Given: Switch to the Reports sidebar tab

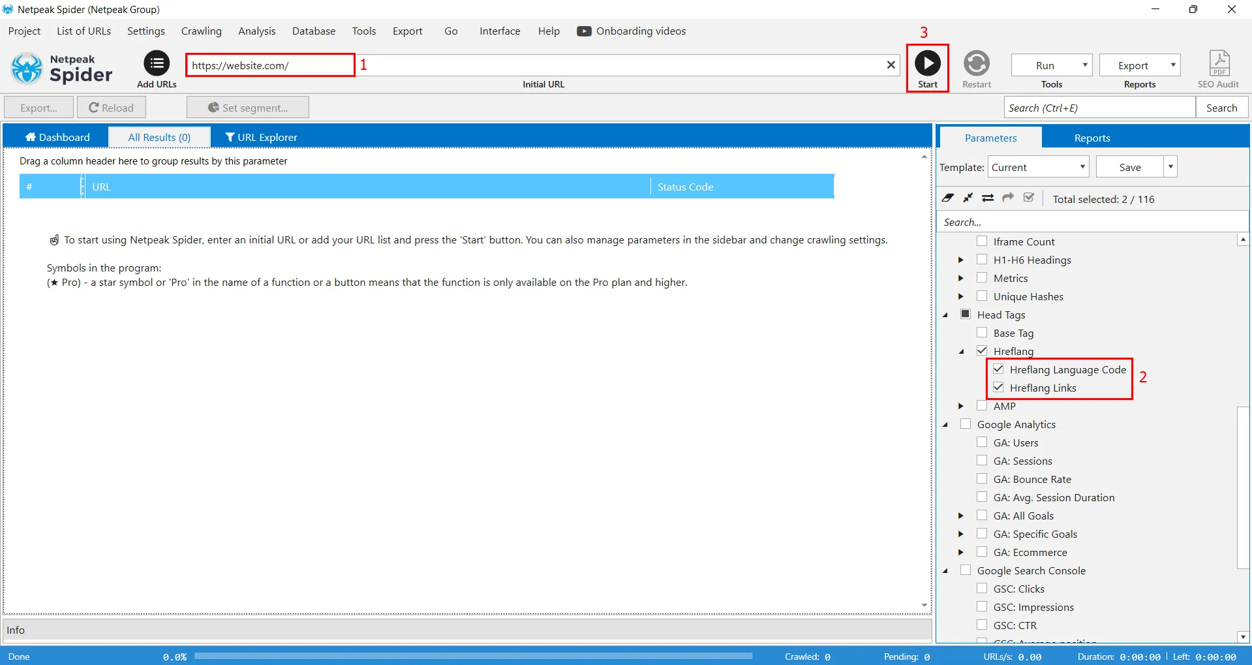Looking at the screenshot, I should pyautogui.click(x=1092, y=138).
